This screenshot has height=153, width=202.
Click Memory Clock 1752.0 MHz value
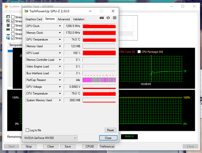click(72, 33)
